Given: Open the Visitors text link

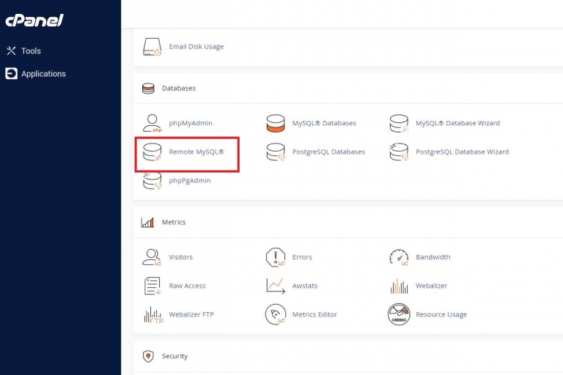Looking at the screenshot, I should 181,257.
